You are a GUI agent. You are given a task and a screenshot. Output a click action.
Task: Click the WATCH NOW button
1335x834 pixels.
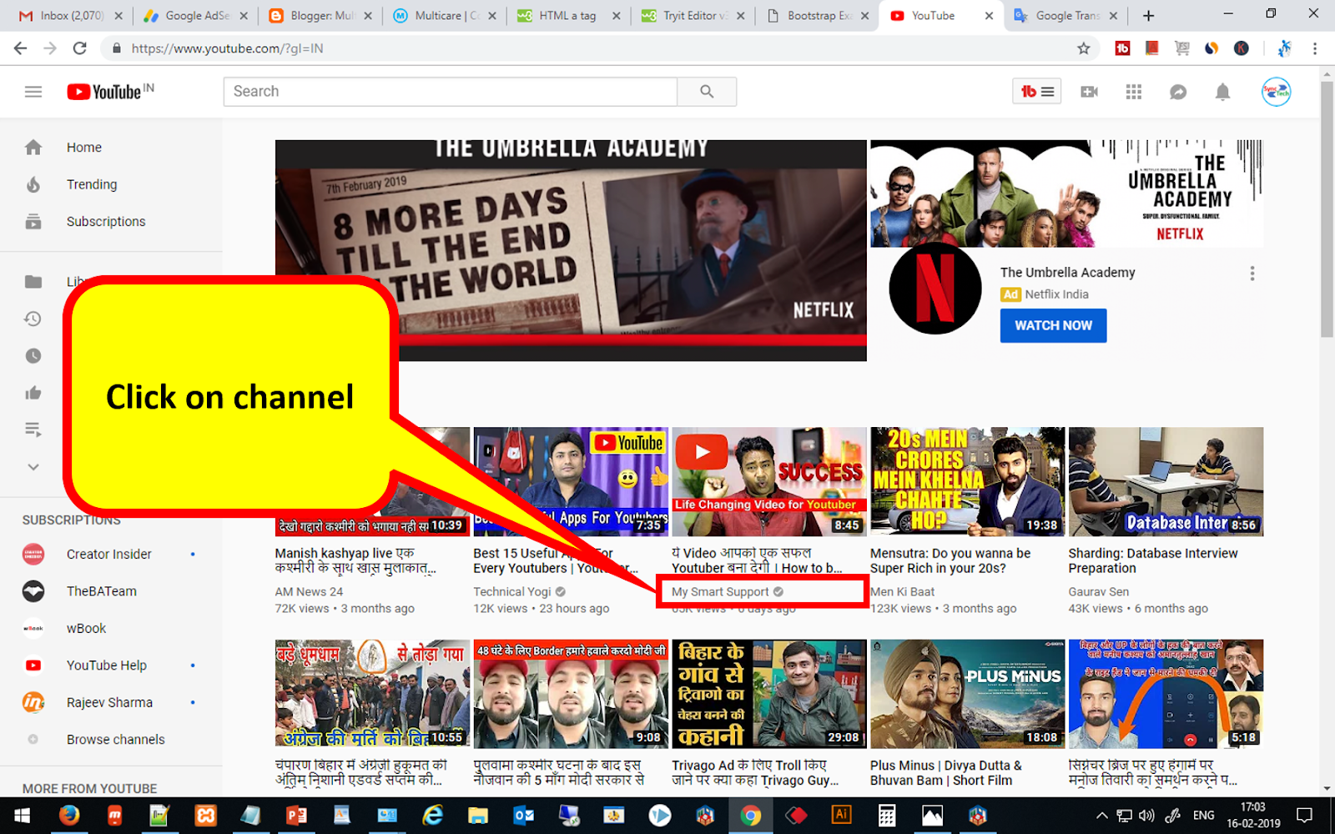pyautogui.click(x=1053, y=326)
